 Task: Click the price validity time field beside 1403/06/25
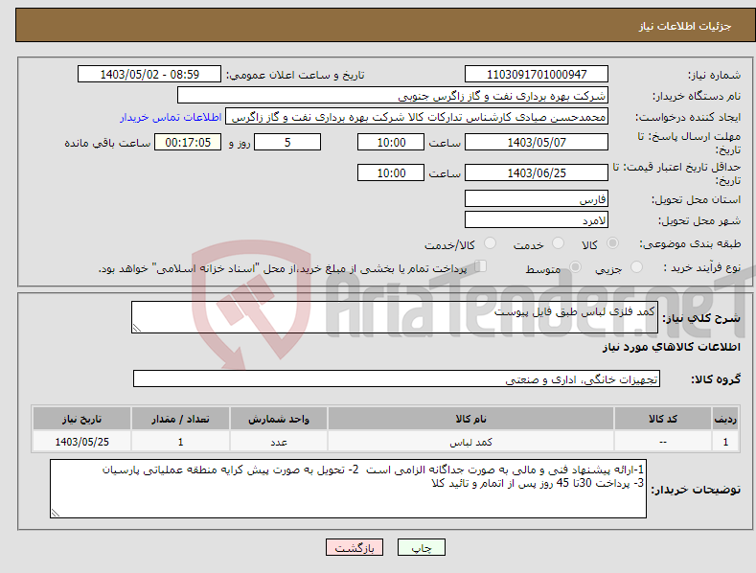tap(391, 172)
